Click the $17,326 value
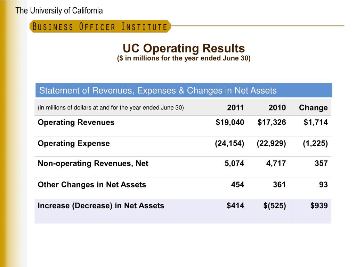 [x=272, y=122]
